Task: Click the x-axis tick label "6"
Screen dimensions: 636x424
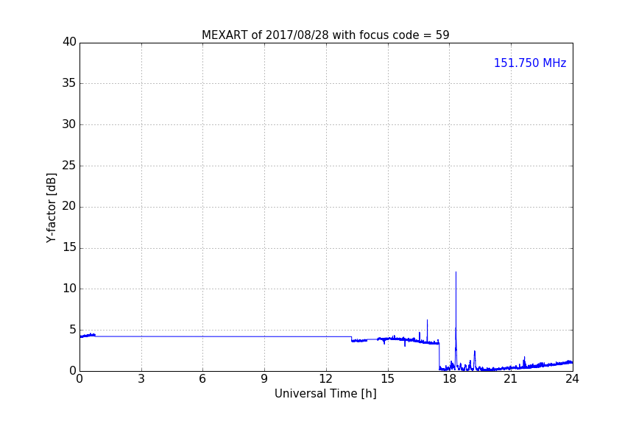Action: click(203, 379)
